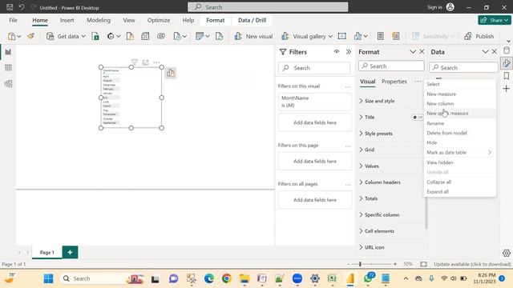
Task: Switch to Report view in left sidebar
Action: point(8,52)
